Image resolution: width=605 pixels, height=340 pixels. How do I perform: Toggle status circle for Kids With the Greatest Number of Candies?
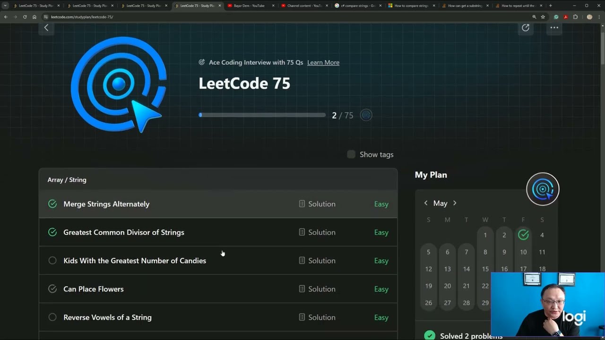[52, 261]
